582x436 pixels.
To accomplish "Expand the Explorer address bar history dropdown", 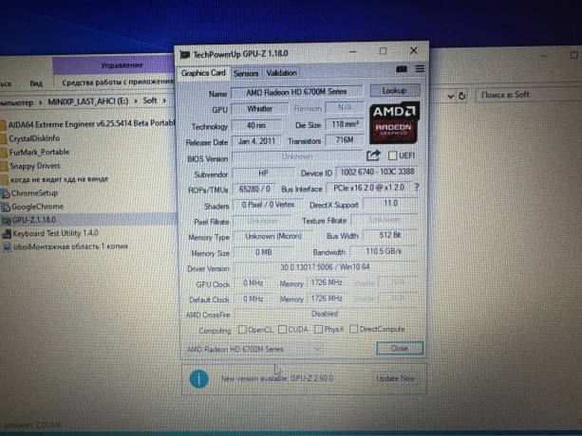I will (x=451, y=97).
